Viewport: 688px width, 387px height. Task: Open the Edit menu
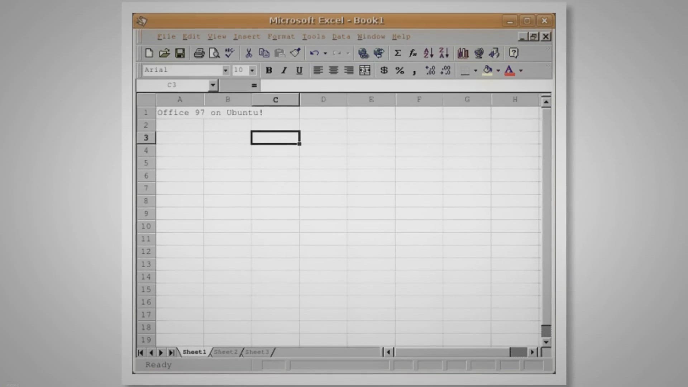191,37
